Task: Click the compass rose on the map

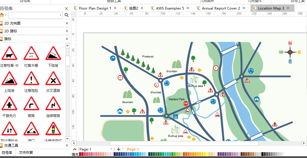Action: coord(290,52)
